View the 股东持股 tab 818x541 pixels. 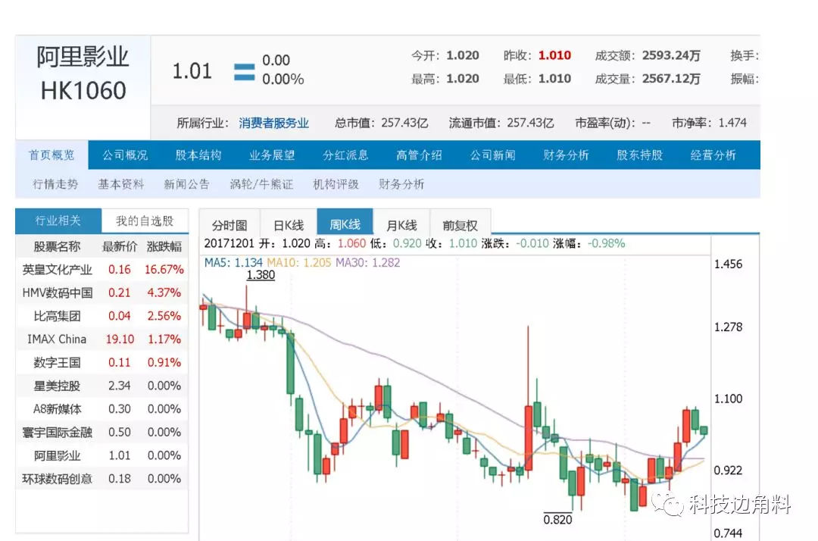click(639, 155)
